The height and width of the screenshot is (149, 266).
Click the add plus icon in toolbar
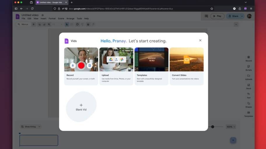tap(34, 24)
